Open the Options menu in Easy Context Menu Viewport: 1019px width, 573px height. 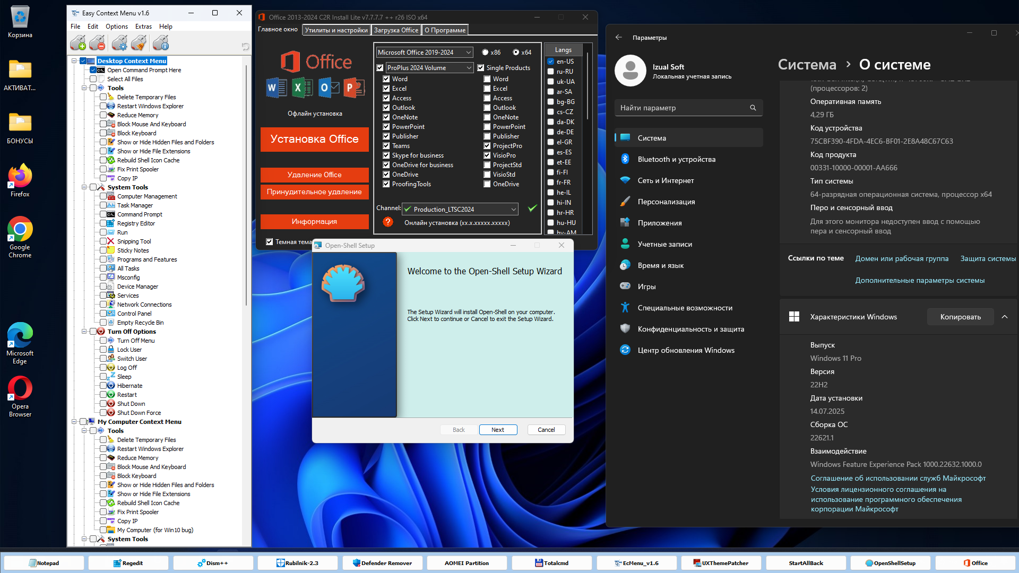tap(117, 27)
